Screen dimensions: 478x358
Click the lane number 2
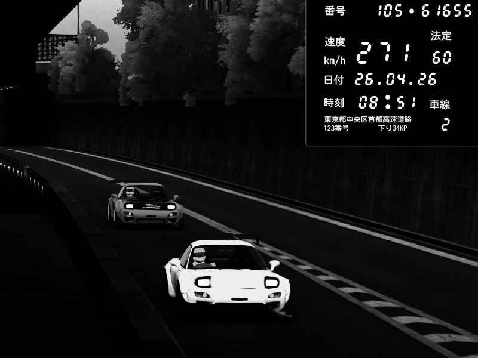(445, 125)
